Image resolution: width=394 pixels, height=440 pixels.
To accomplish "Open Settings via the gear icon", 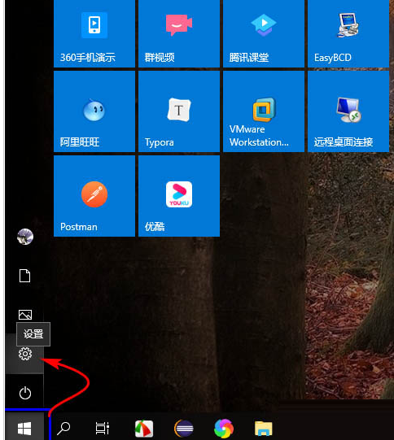I will (25, 354).
